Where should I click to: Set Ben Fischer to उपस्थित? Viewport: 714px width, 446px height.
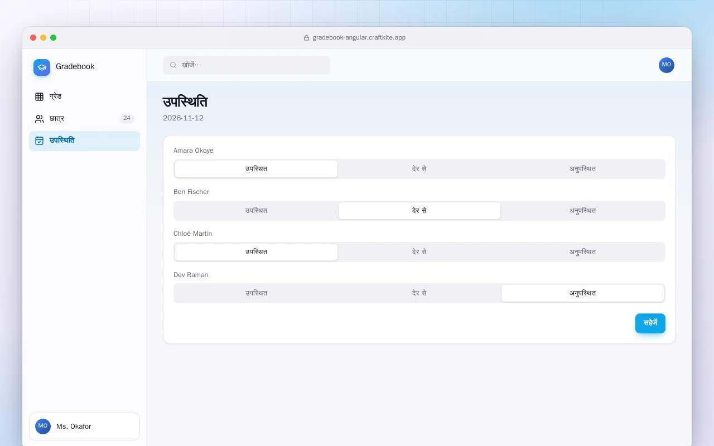pyautogui.click(x=256, y=211)
